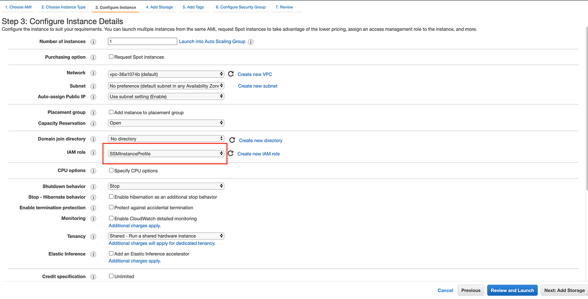Show info for Placement group
588x299 pixels.
(x=93, y=113)
